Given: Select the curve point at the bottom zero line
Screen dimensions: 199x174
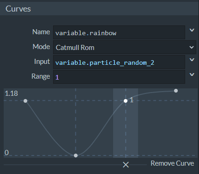Looking at the screenshot, I should pos(76,155).
